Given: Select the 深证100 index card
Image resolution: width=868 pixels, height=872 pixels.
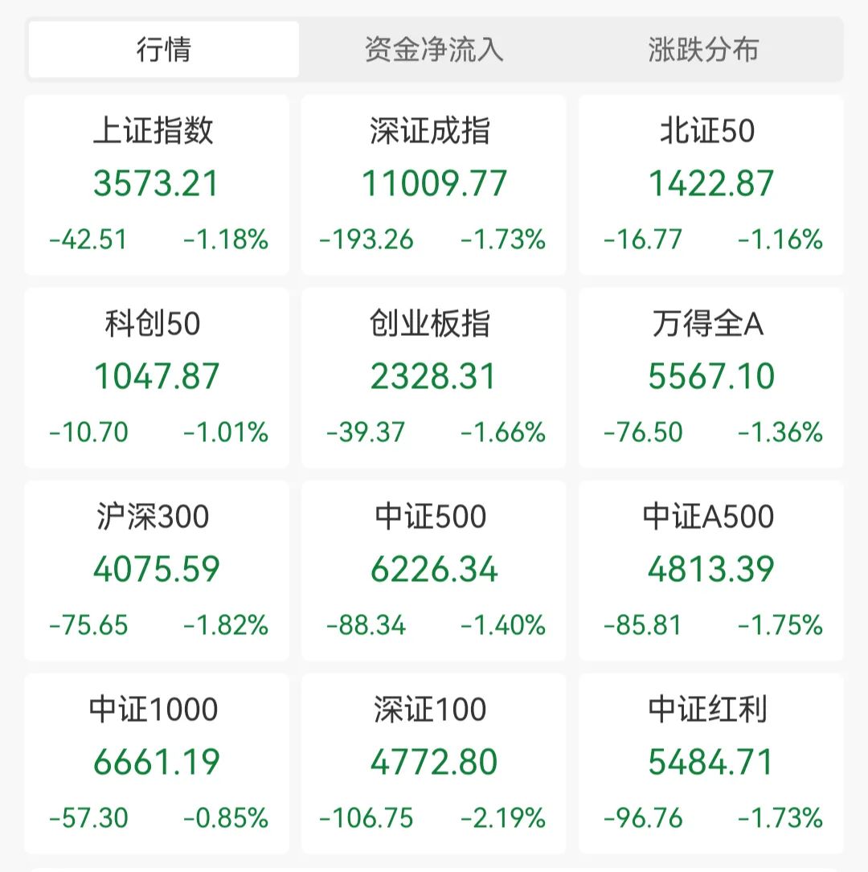Looking at the screenshot, I should click(x=434, y=763).
